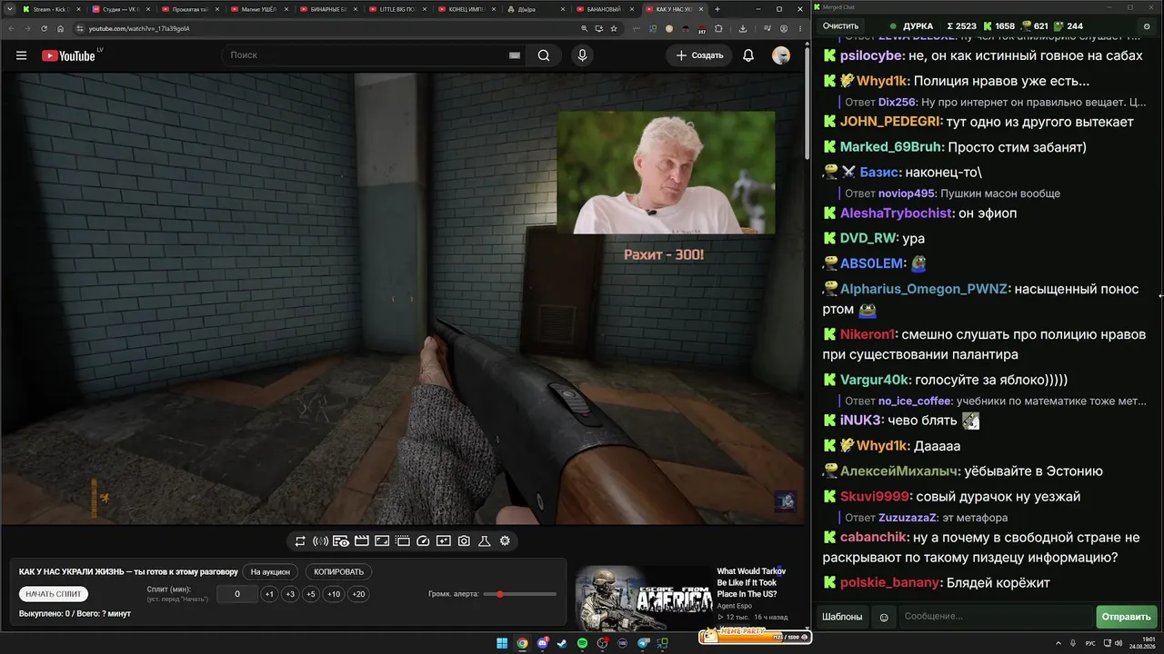
Task: Click the chat 'Сообщение...' input field
Action: [x=995, y=617]
